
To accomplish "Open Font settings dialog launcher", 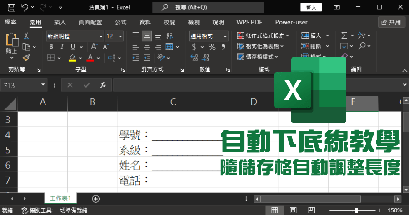I will [123, 70].
